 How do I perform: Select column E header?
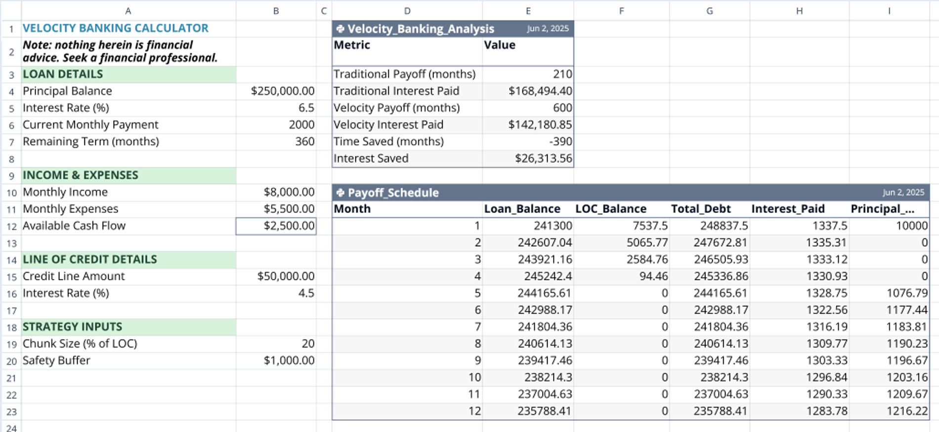pyautogui.click(x=528, y=10)
